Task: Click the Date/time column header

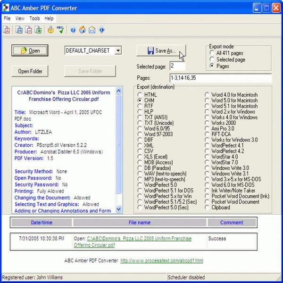Action: click(x=42, y=223)
